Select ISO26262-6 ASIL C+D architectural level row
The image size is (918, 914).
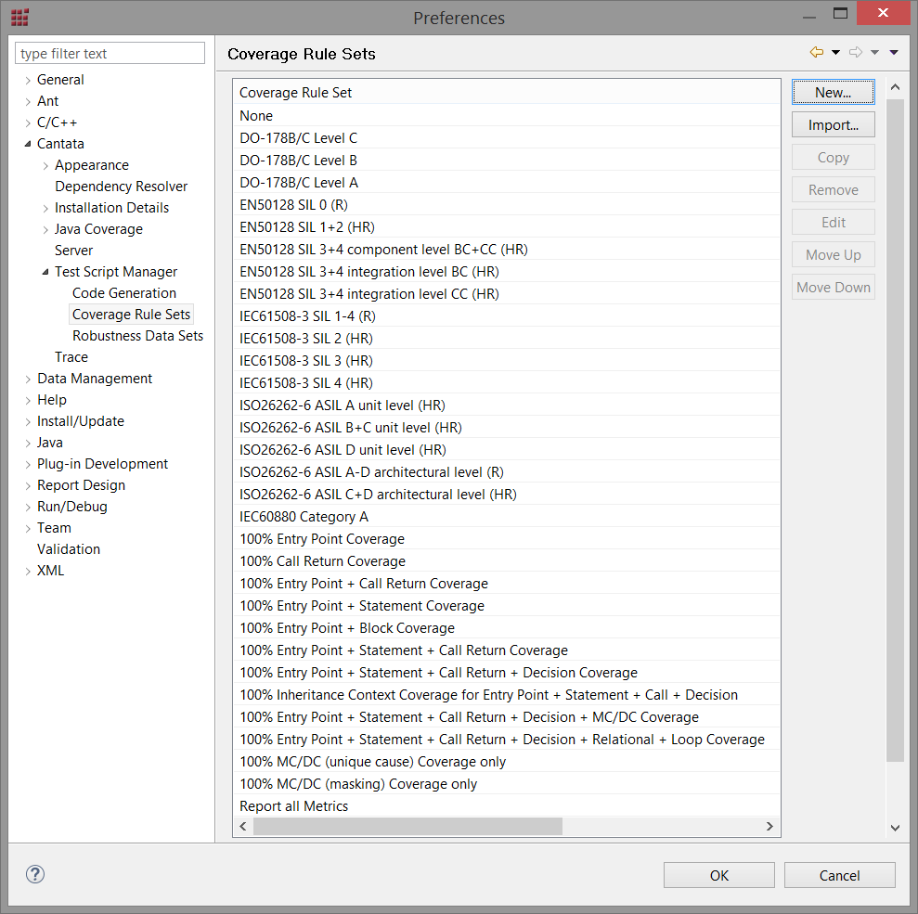[507, 495]
